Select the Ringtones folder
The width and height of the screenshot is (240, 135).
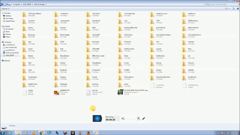coord(61,71)
